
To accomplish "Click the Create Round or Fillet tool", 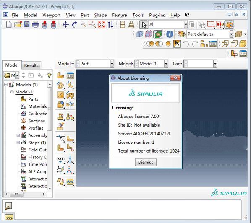I will (60, 105).
